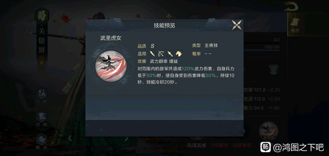Select the 凤魂英威 skill slot
This screenshot has height=156, width=329.
196,145
